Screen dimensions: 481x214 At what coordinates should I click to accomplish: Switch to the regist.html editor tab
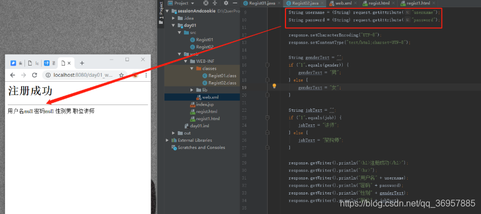click(379, 3)
